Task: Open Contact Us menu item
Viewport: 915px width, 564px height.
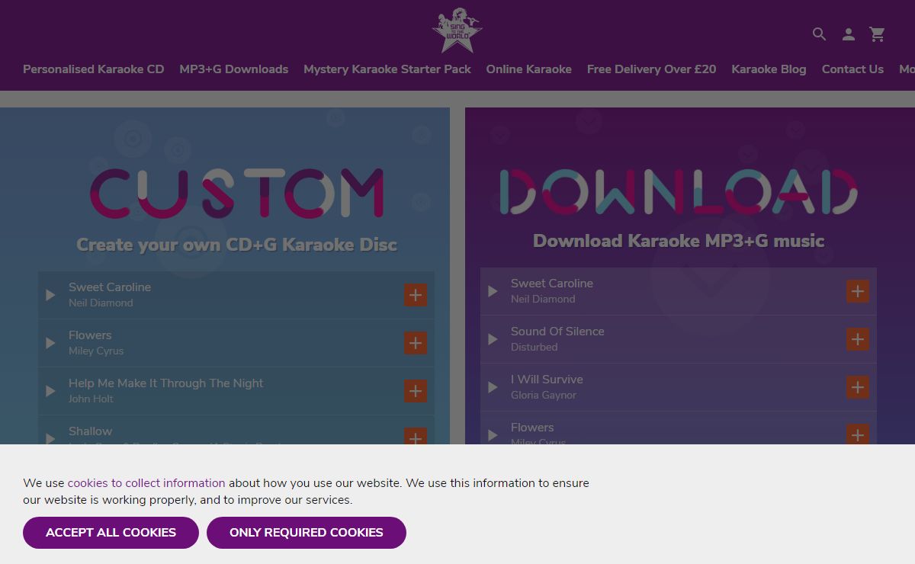Action: click(x=852, y=69)
